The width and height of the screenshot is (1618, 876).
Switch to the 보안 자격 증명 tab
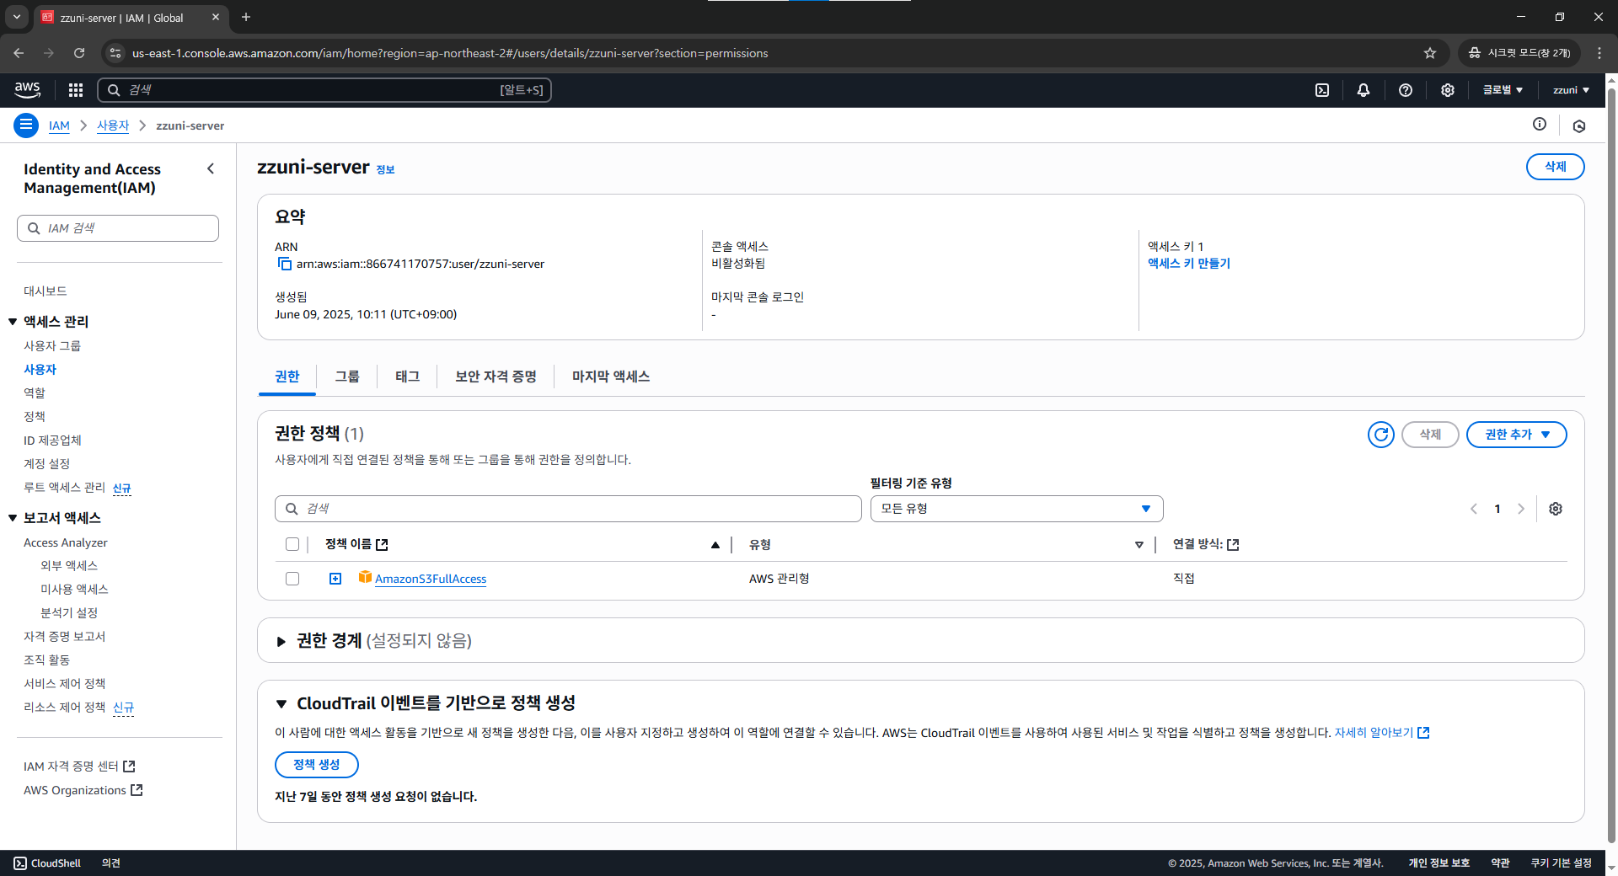pos(496,377)
